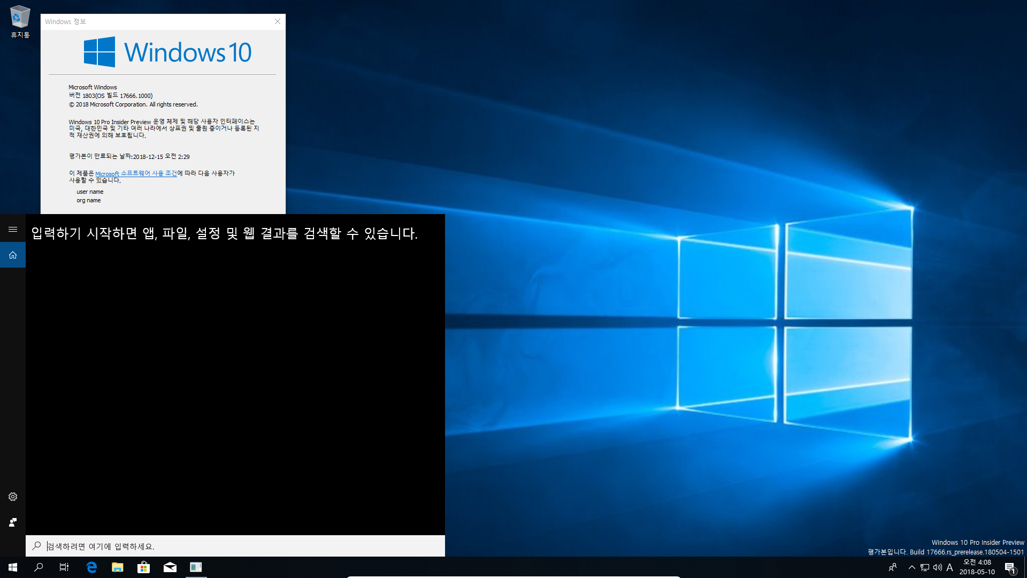This screenshot has width=1027, height=578.
Task: Click the taskbar search magnifier icon
Action: pyautogui.click(x=39, y=567)
